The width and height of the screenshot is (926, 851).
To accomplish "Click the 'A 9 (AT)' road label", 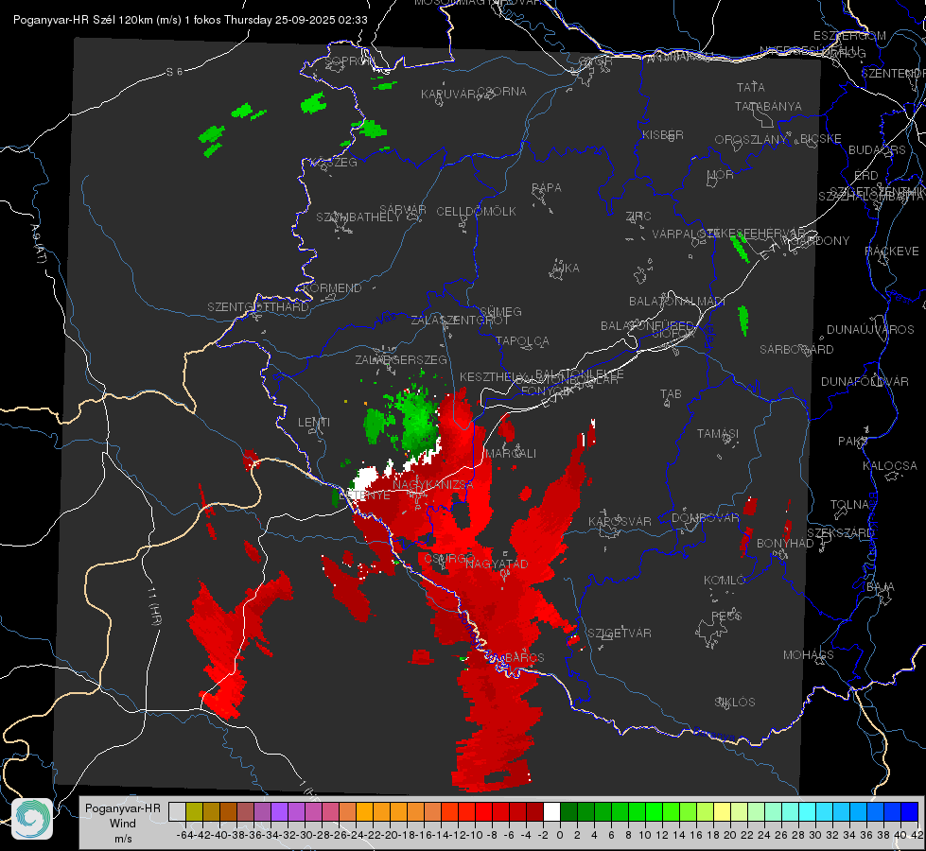I will [x=38, y=244].
